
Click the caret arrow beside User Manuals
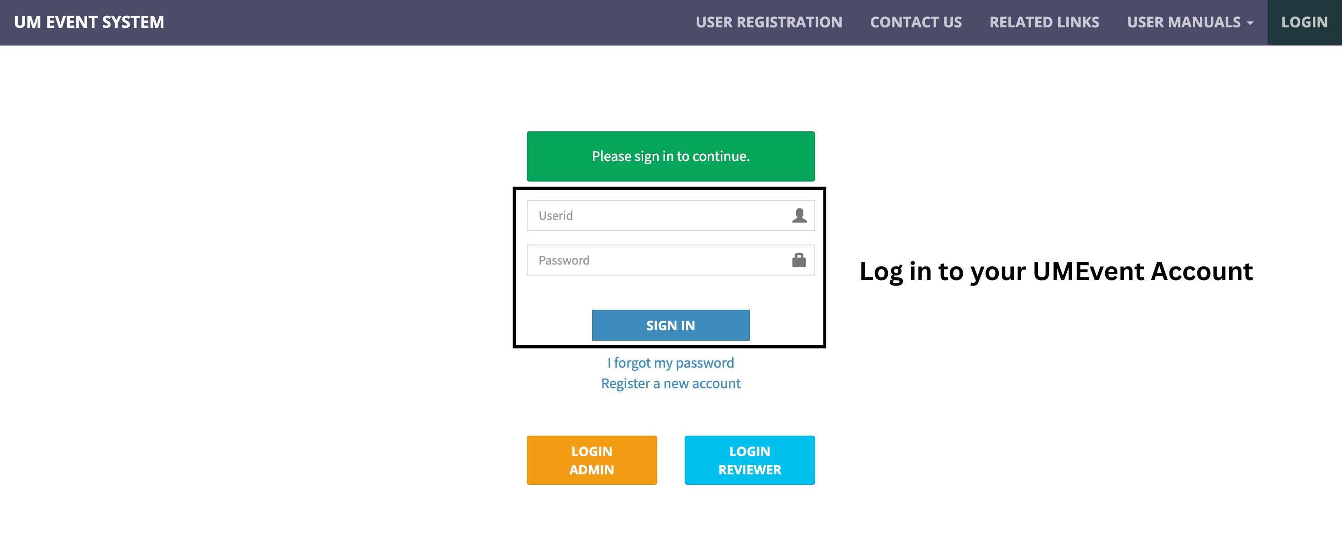(x=1250, y=23)
